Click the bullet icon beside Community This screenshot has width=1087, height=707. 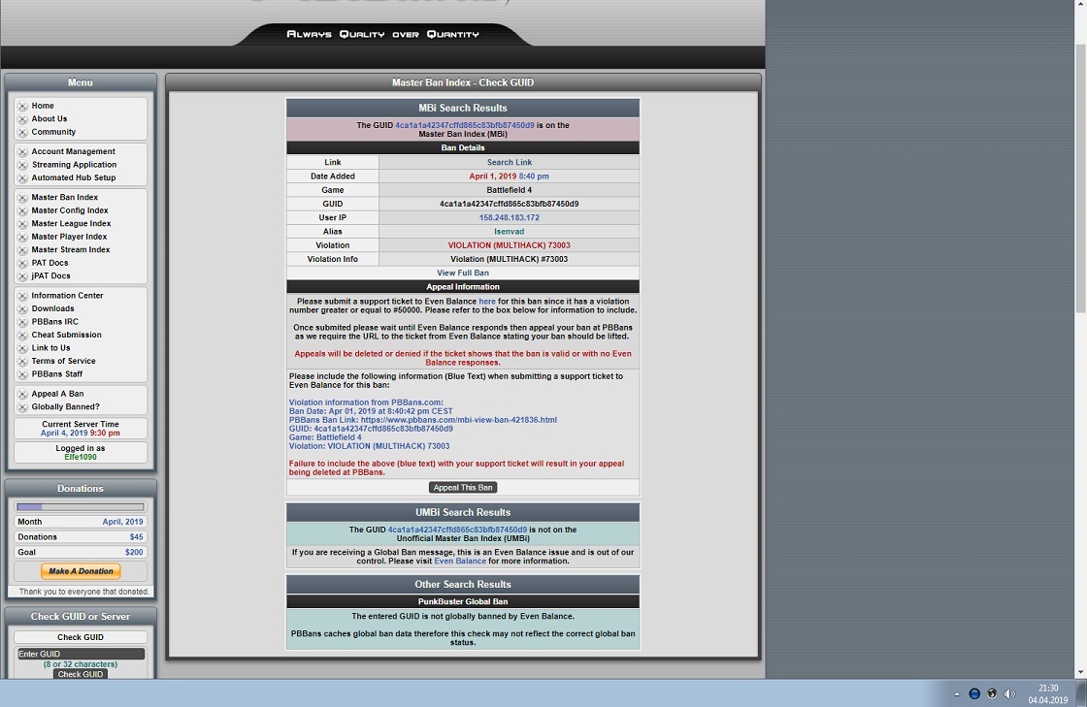pyautogui.click(x=22, y=132)
